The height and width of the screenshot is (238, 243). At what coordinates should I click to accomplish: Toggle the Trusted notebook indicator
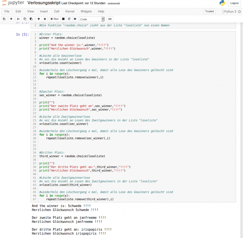click(x=209, y=11)
